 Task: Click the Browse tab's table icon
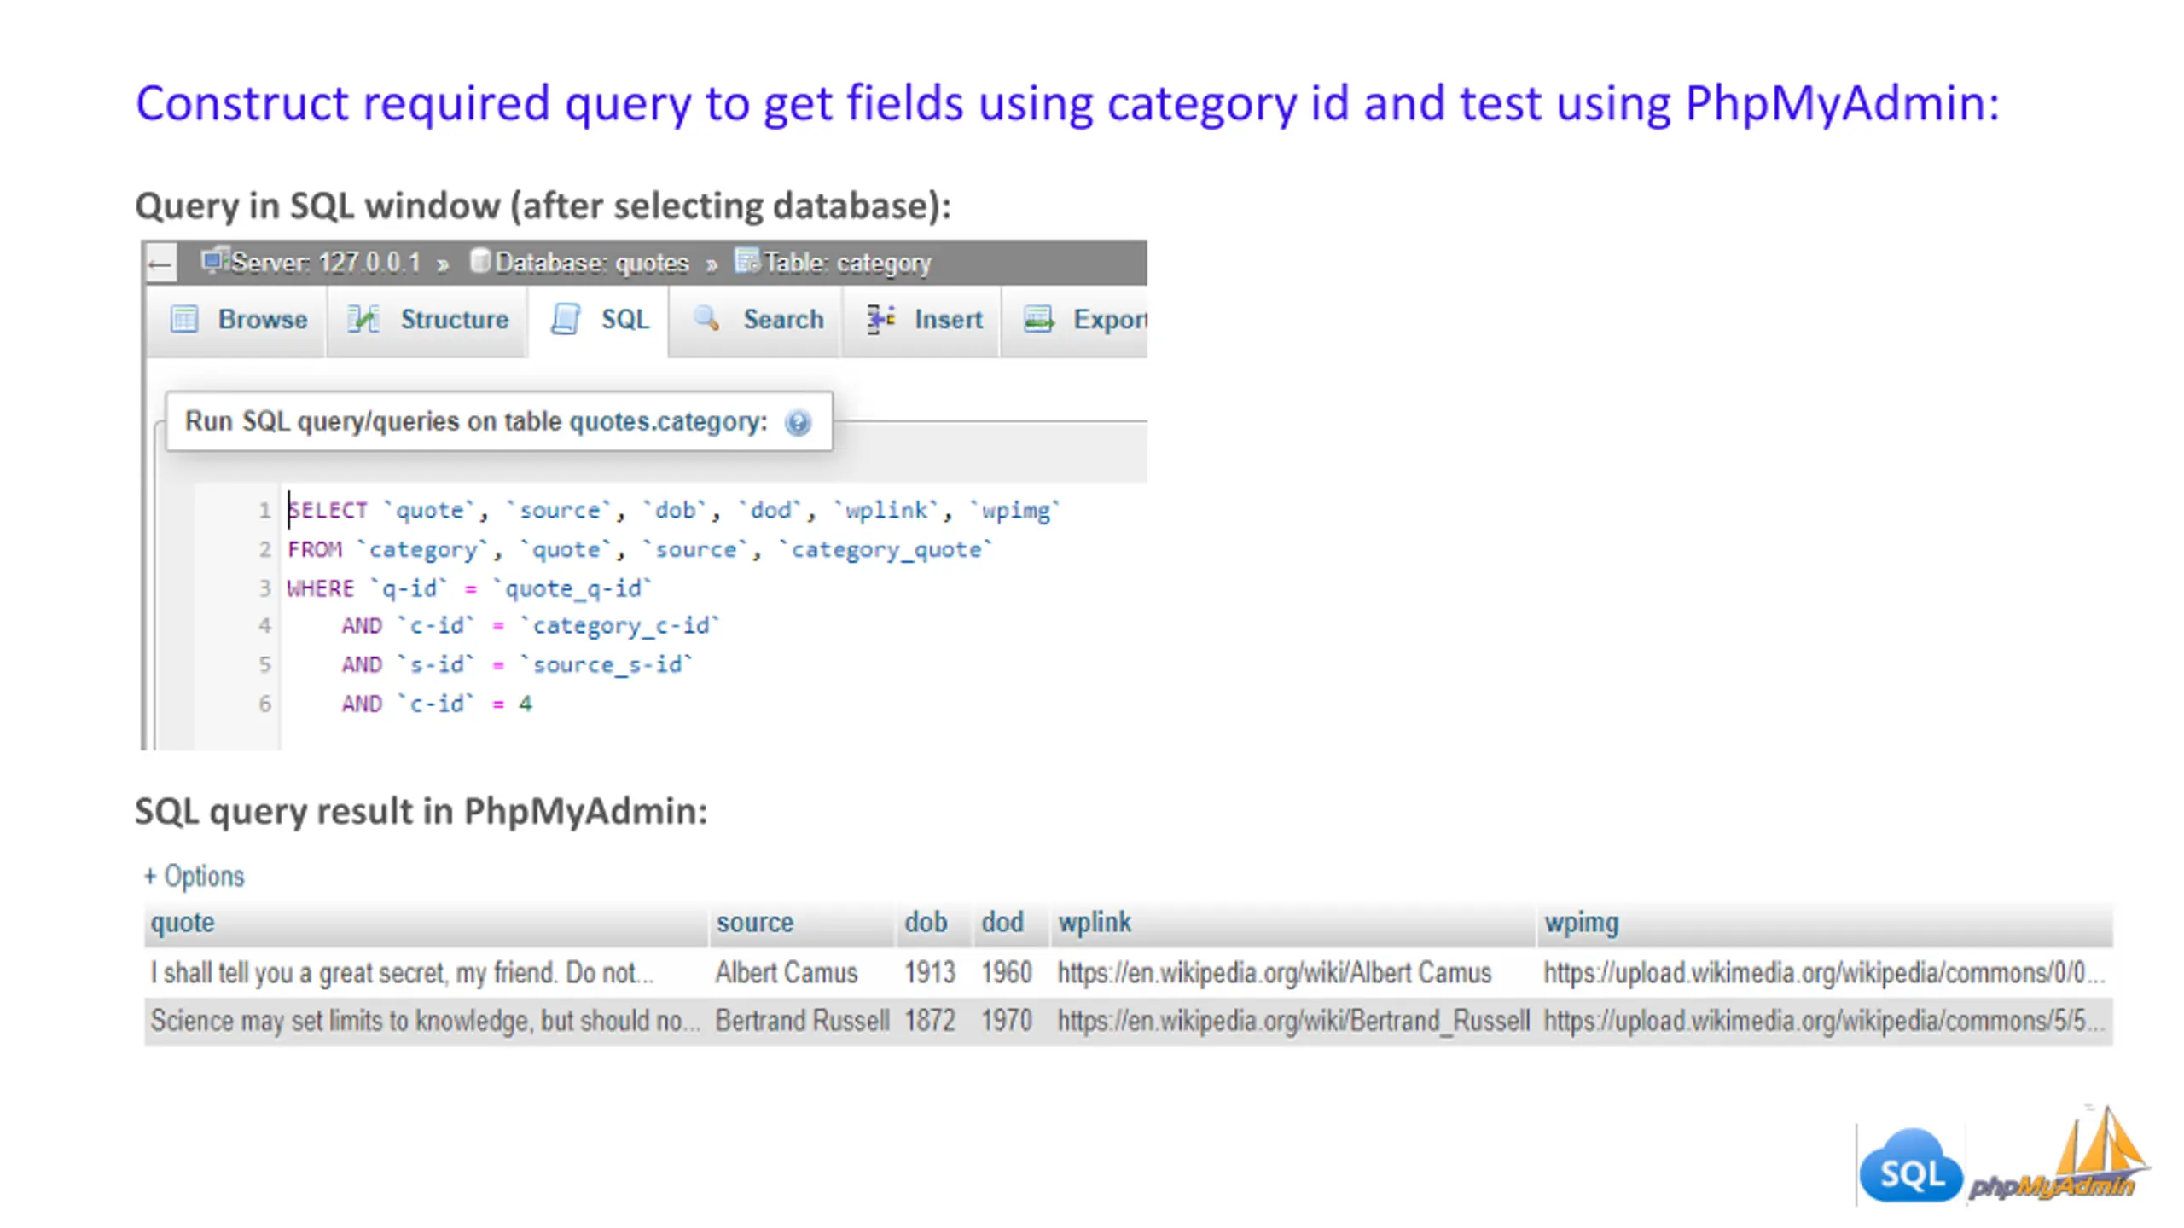184,319
